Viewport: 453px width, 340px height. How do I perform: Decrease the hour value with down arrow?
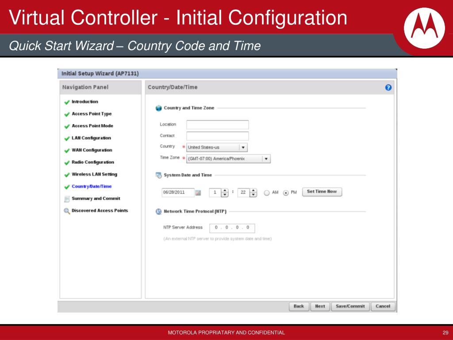(225, 195)
